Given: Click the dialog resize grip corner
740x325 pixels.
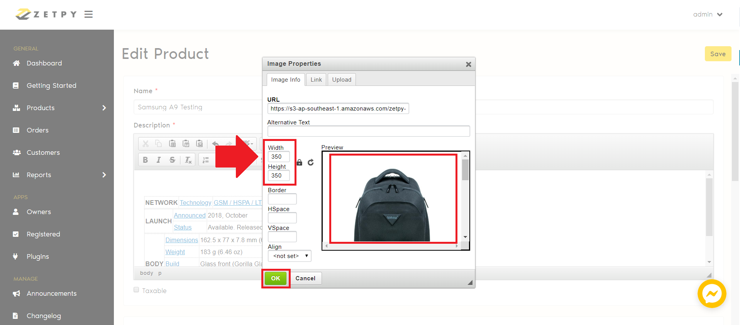Looking at the screenshot, I should click(x=470, y=283).
